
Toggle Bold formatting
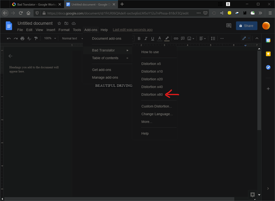coord(139,38)
